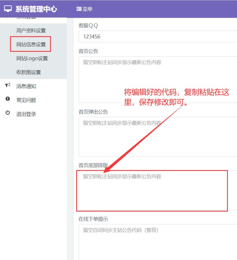Select the 网站信息设置 submenu item
The height and width of the screenshot is (260, 237).
coord(31,45)
